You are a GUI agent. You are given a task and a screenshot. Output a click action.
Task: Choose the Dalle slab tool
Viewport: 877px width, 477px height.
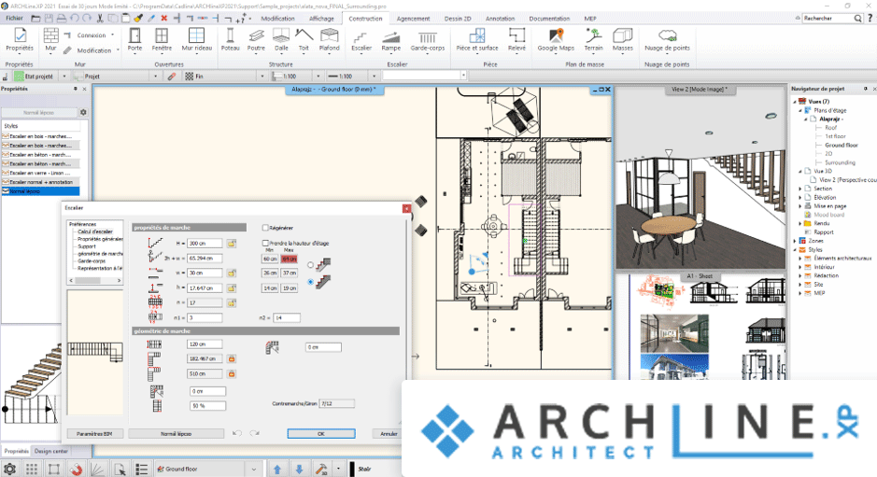coord(281,40)
